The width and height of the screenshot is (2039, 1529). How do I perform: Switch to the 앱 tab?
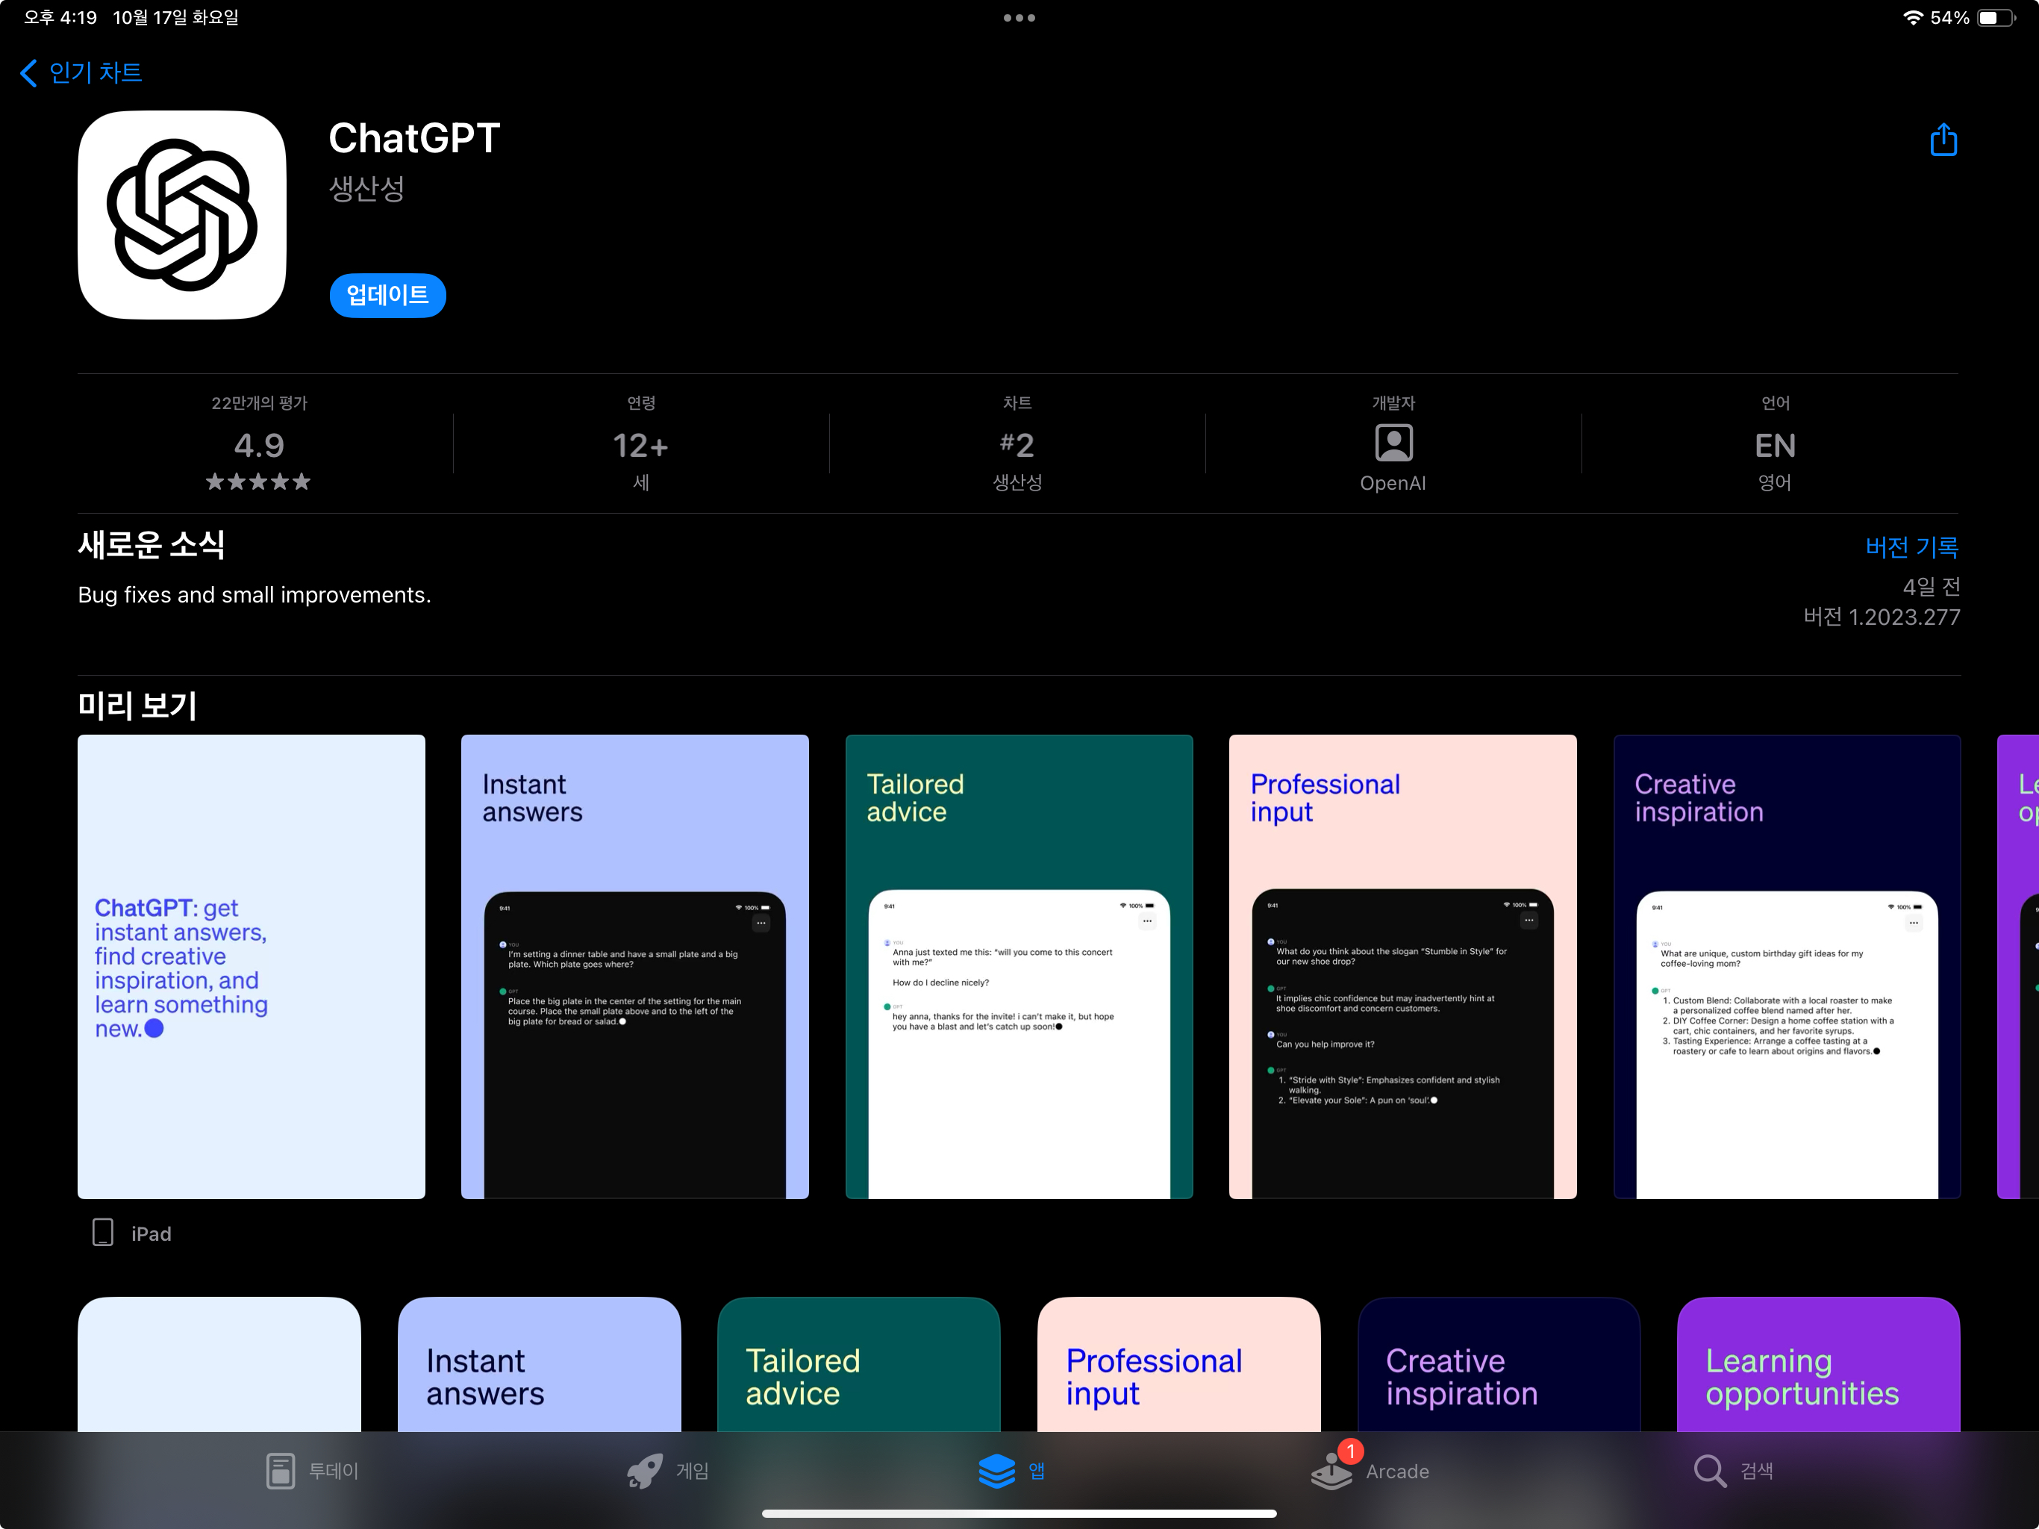[x=1011, y=1470]
